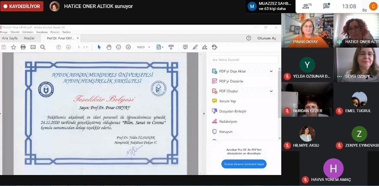Open the Düzenle menu
The width and height of the screenshot is (379, 186).
[15, 32]
